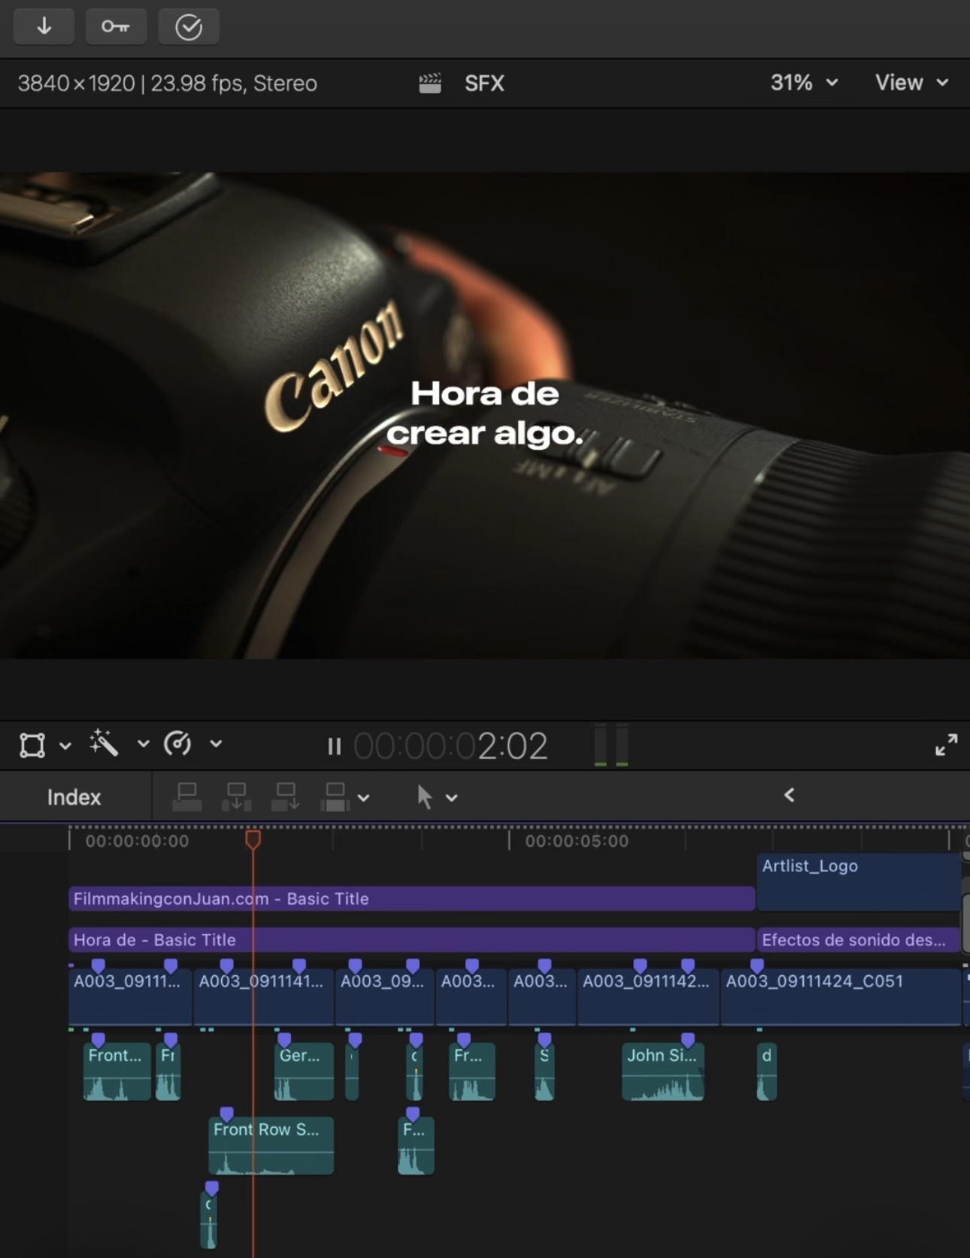Image resolution: width=970 pixels, height=1258 pixels.
Task: Expand the Select tool arrow dropdown
Action: 451,798
